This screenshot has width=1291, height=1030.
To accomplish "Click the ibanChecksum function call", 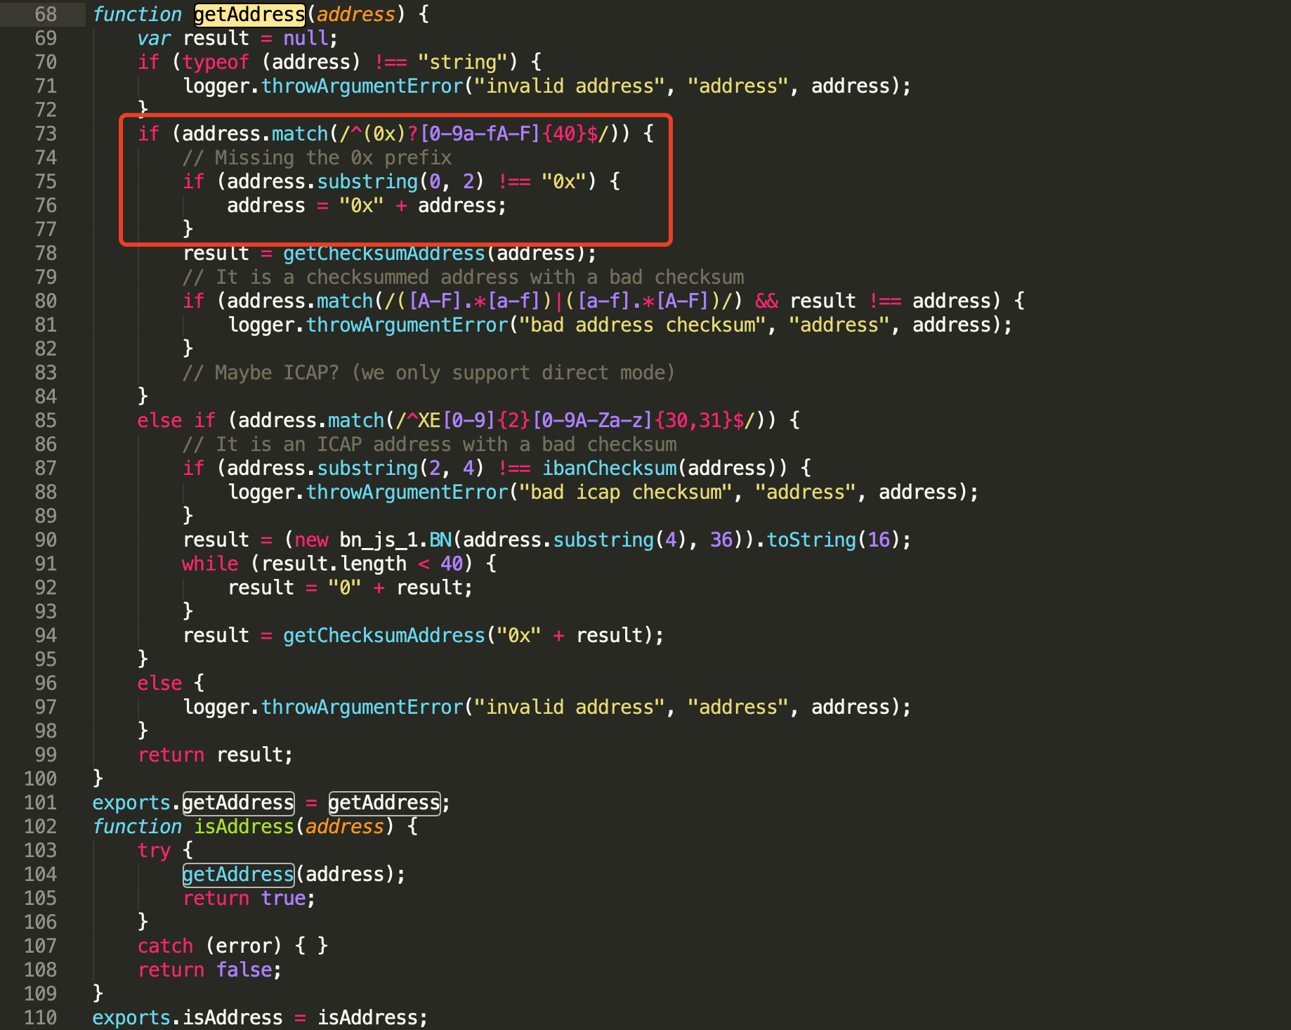I will [609, 468].
